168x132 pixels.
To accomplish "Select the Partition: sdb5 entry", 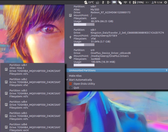I will [x=33, y=116].
